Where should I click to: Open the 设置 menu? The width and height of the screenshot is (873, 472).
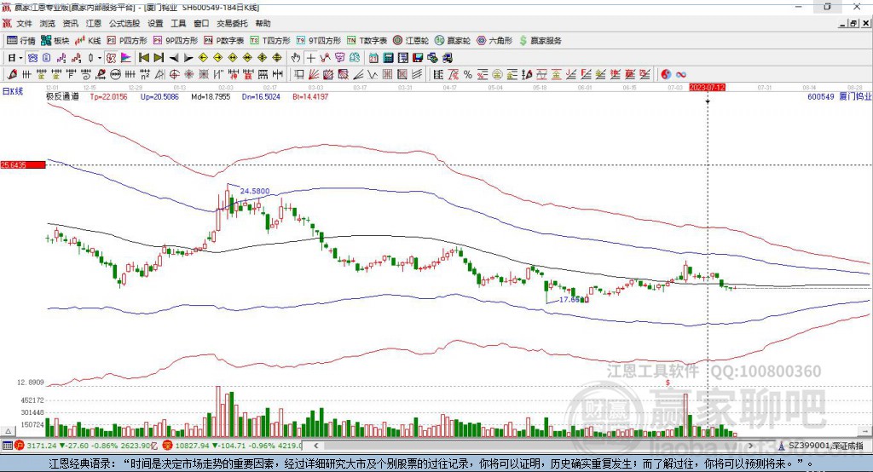point(155,23)
